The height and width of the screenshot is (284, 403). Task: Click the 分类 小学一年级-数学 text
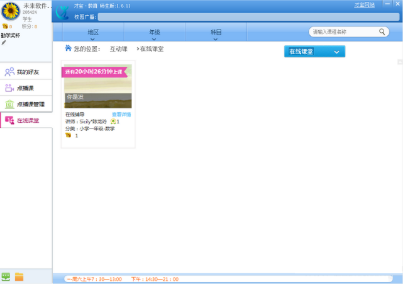(x=90, y=128)
